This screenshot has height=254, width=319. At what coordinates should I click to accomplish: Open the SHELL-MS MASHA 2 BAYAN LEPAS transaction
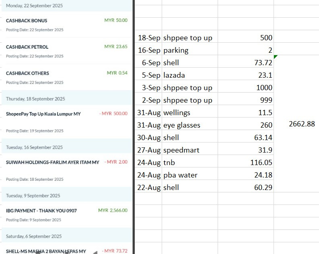point(46,251)
